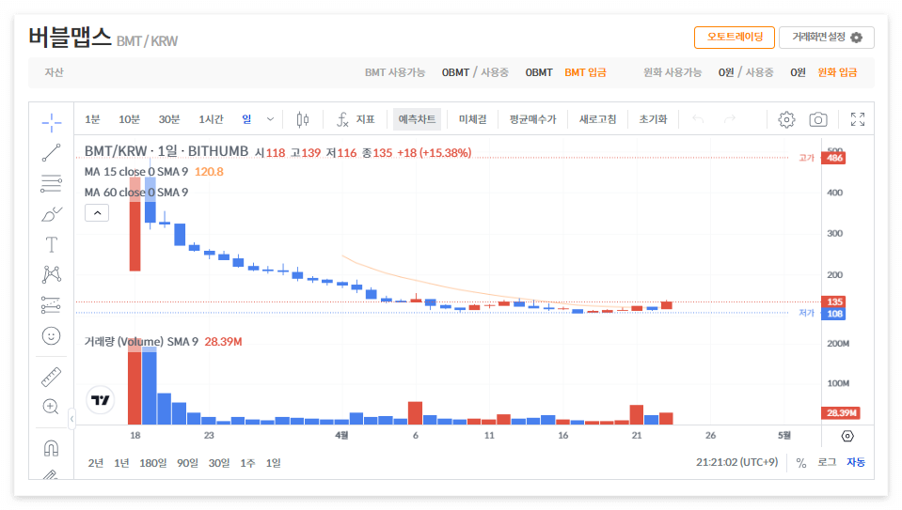Take a chart snapshot with camera
The width and height of the screenshot is (902, 510).
pyautogui.click(x=818, y=119)
